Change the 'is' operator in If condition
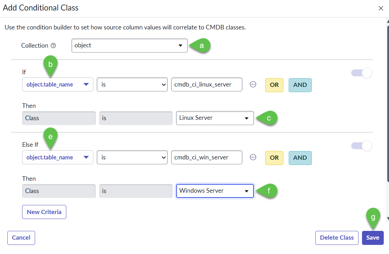Image resolution: width=389 pixels, height=254 pixels. click(132, 85)
